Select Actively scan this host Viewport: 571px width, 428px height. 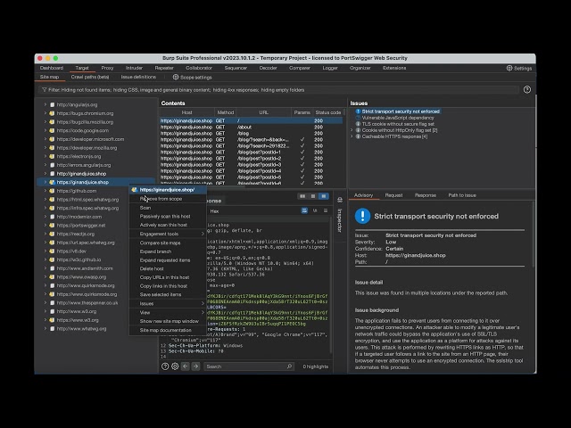pos(168,225)
